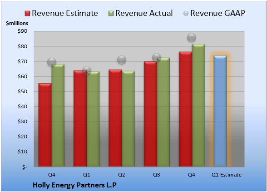The image size is (267, 192).
Task: Click the '$60' axis value
Action: pos(23,76)
